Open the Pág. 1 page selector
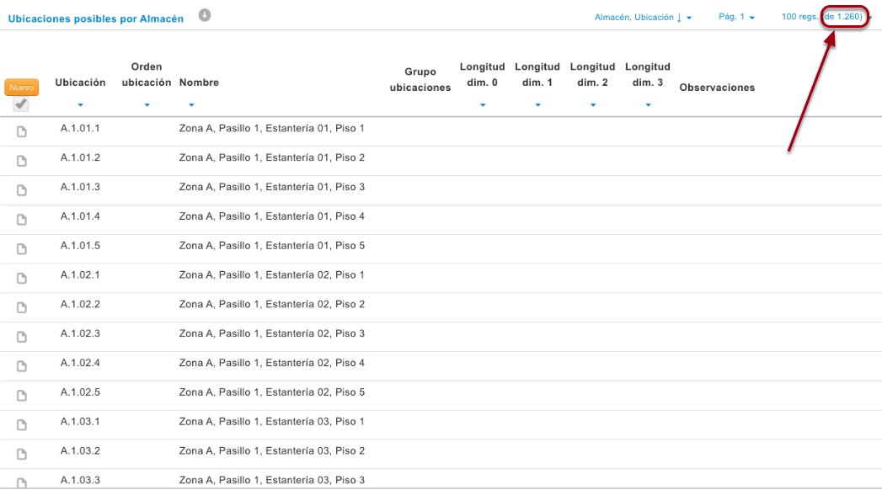Screen dimensions: 882x490 (736, 17)
